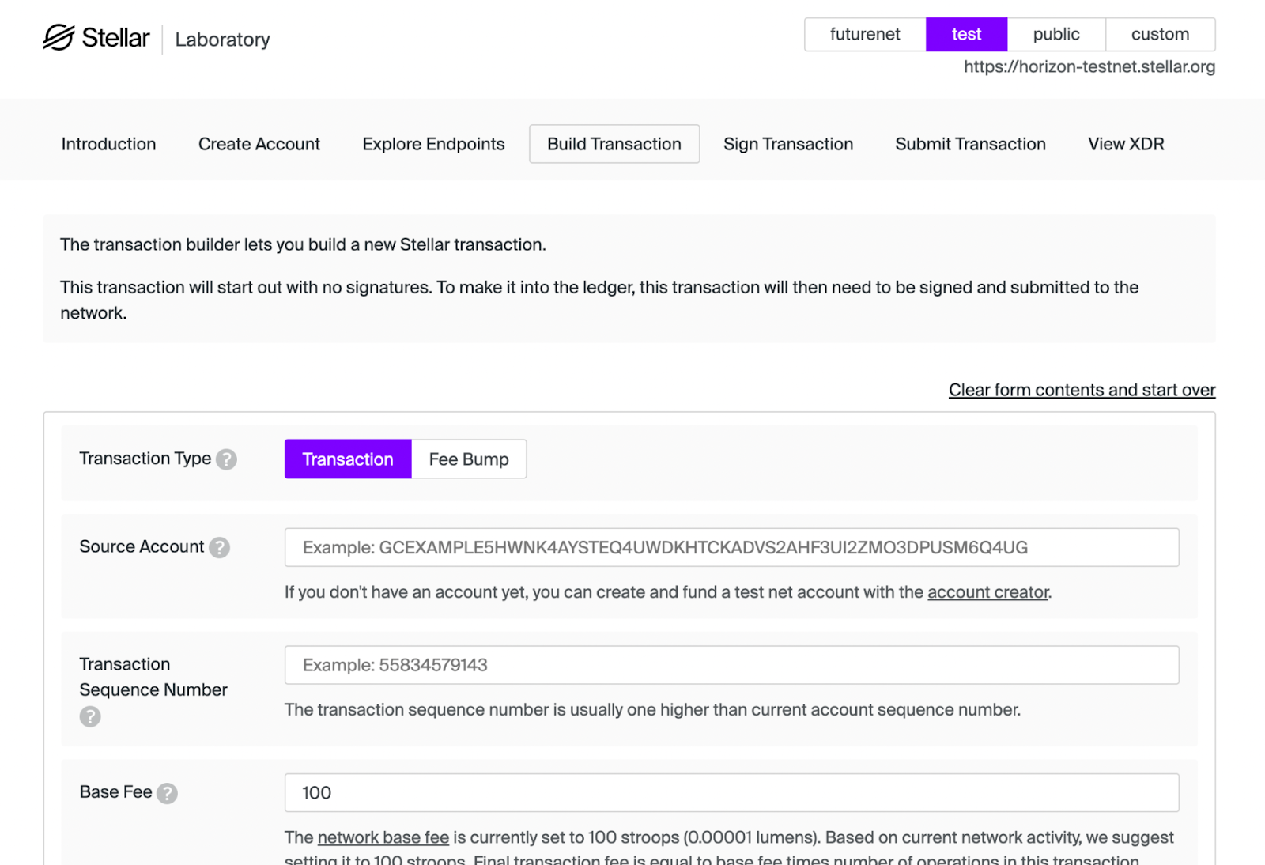Go to Submit Transaction tab

tap(970, 144)
